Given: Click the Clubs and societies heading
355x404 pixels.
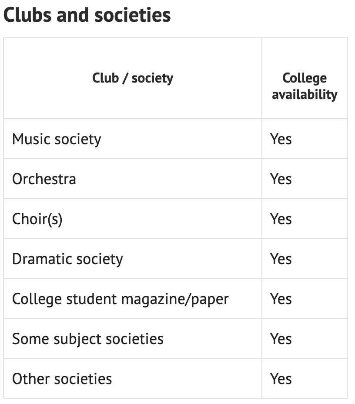Looking at the screenshot, I should point(87,15).
